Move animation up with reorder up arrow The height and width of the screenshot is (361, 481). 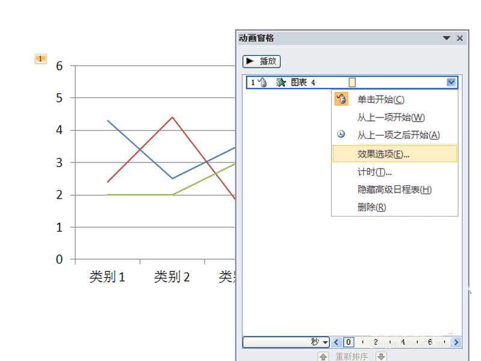(323, 357)
